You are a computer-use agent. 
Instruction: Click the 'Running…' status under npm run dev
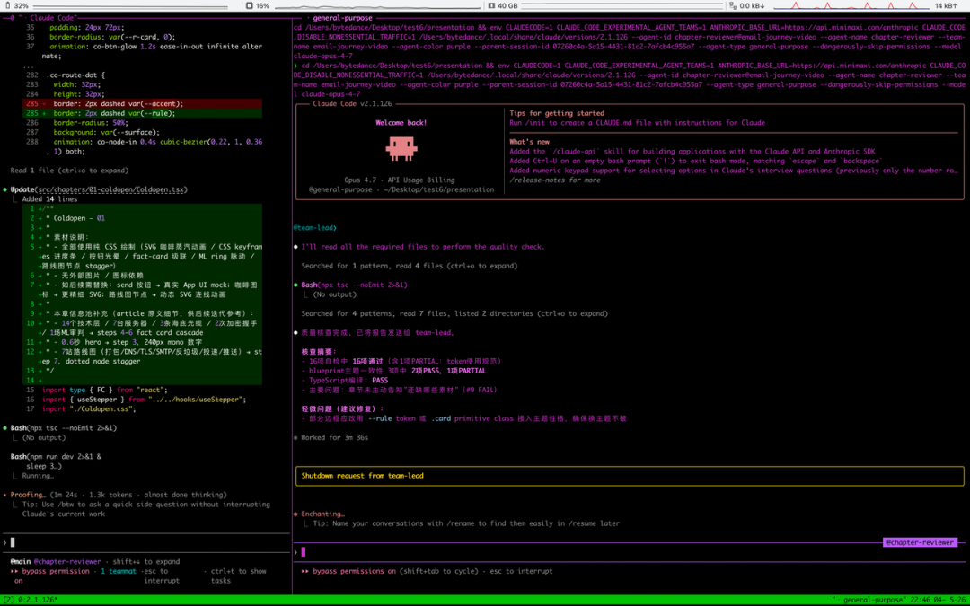pos(38,476)
